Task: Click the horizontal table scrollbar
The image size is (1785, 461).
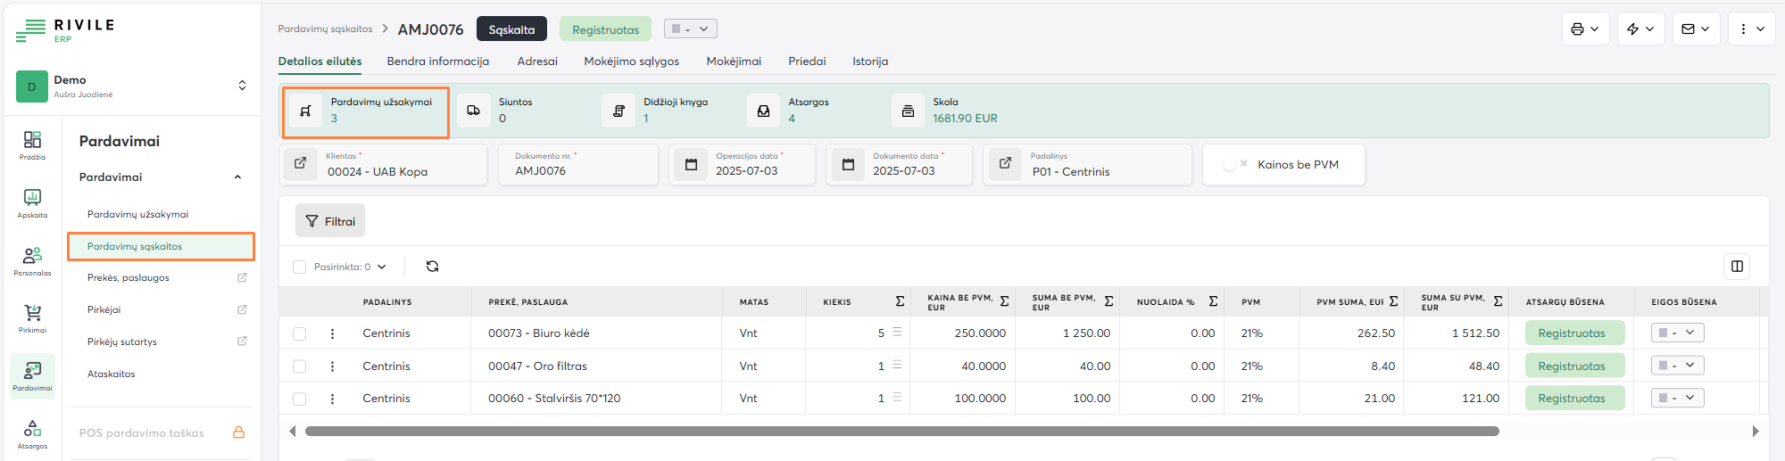Action: tap(901, 432)
